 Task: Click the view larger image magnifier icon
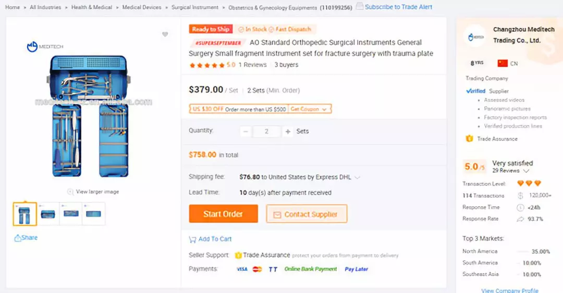(70, 192)
